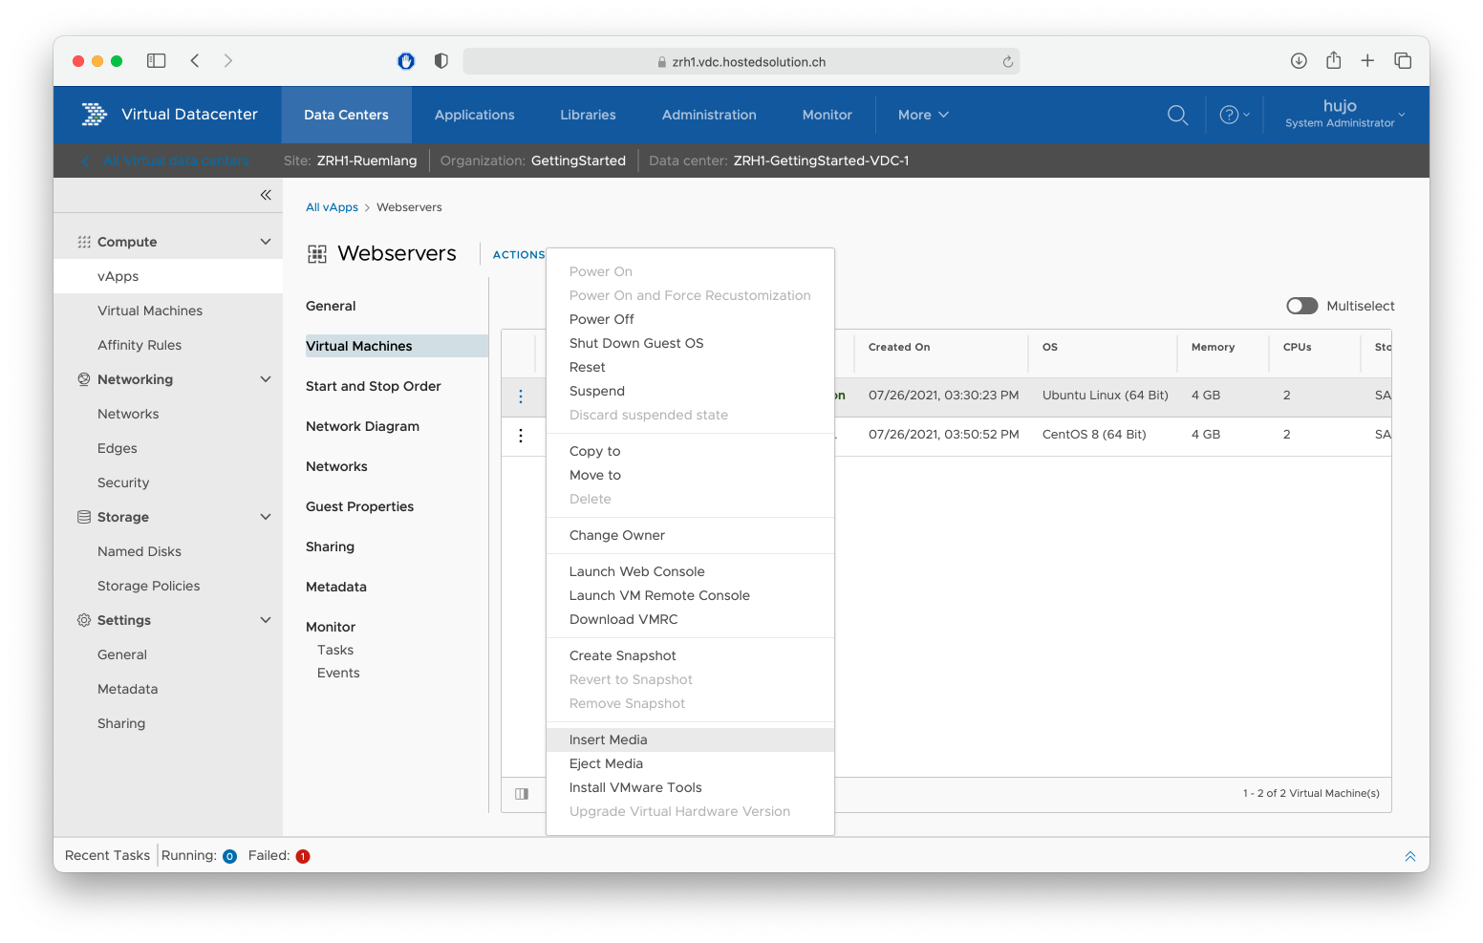Click the Created On column header
Screen dimensions: 1483x943
pos(899,347)
